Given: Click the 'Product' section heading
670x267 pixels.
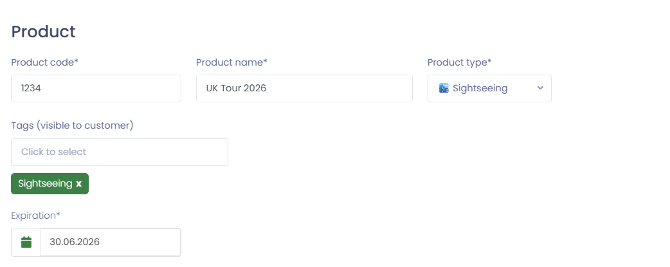Looking at the screenshot, I should tap(43, 31).
